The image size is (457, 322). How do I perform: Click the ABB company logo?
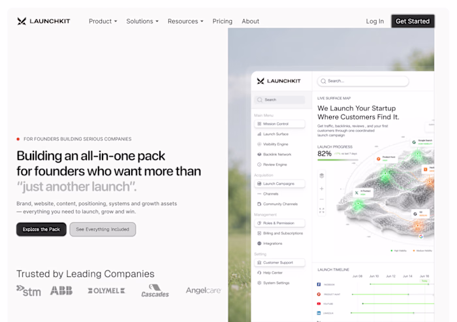pos(61,291)
